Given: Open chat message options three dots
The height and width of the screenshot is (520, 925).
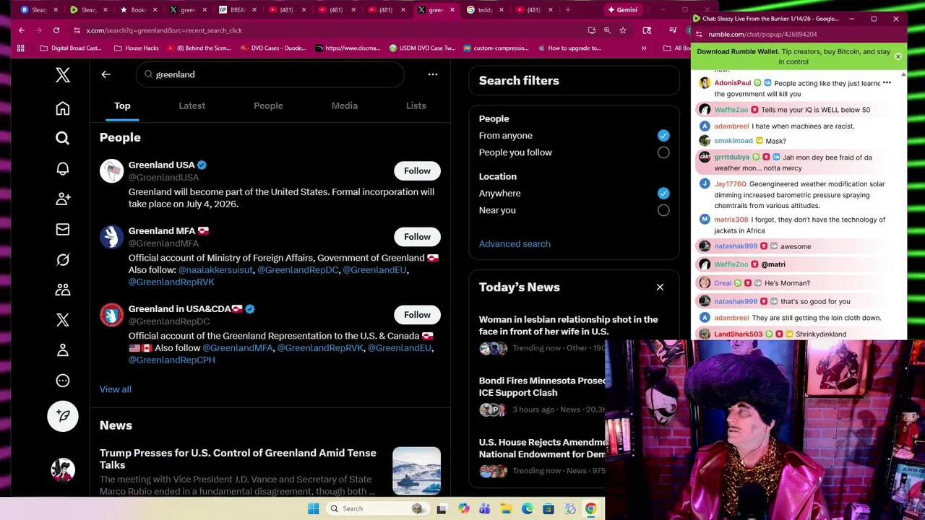Looking at the screenshot, I should tap(887, 83).
